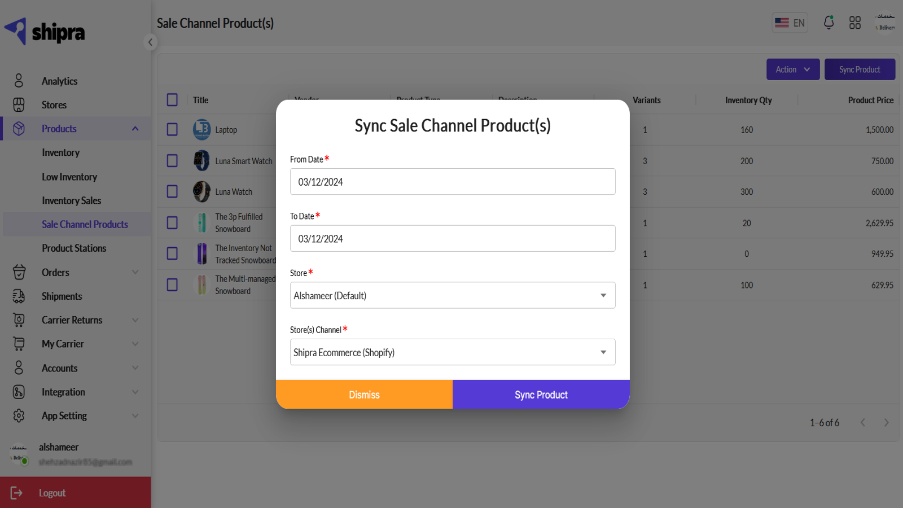Expand the Orders menu chevron
903x508 pixels.
(135, 272)
